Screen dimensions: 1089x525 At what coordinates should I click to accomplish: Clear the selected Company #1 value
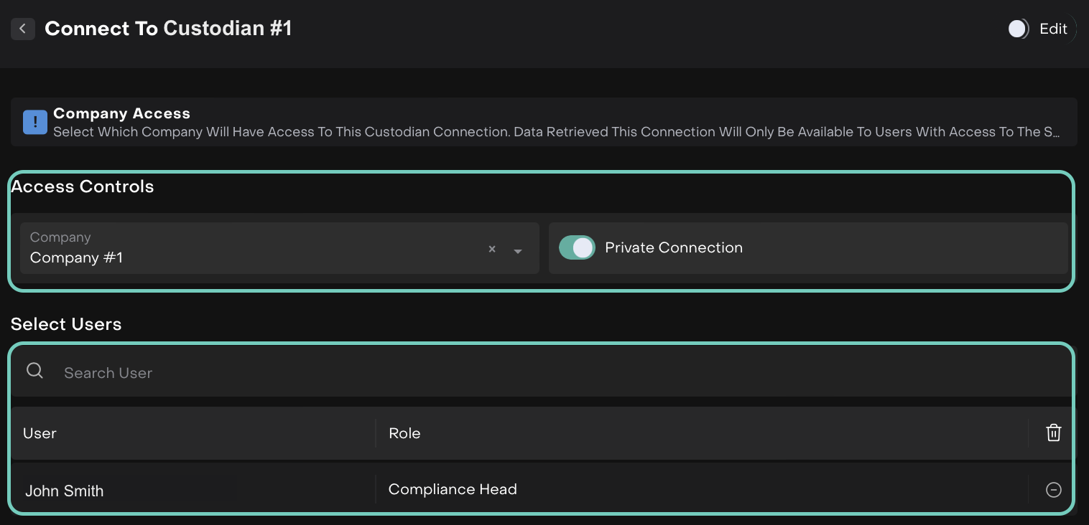492,249
